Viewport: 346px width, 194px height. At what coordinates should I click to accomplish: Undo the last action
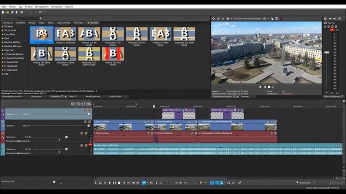[40, 12]
